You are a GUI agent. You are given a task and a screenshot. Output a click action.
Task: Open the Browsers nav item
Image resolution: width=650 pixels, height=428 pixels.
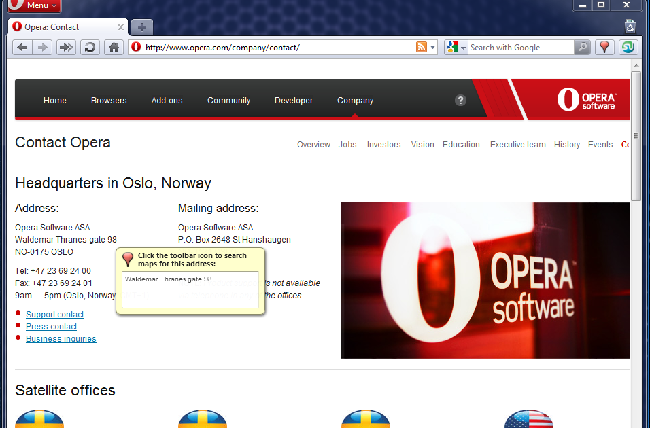[109, 101]
